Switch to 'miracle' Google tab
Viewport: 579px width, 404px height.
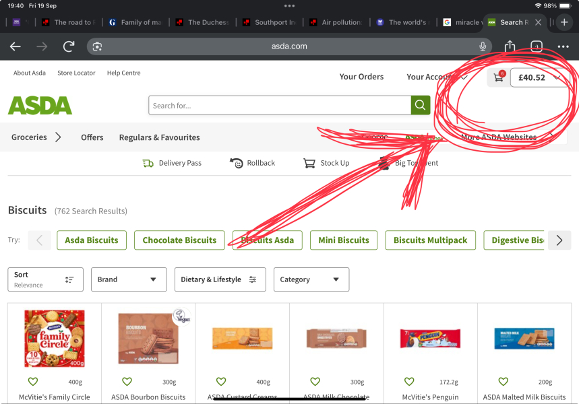click(462, 22)
